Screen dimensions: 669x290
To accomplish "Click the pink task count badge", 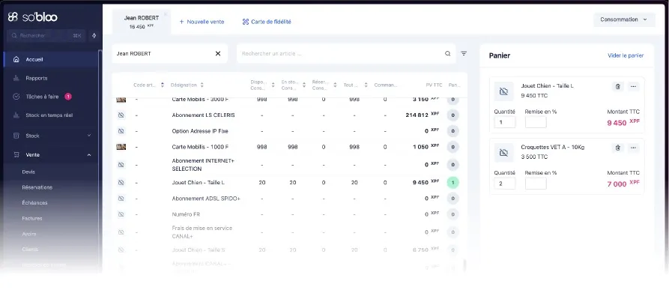I will [x=68, y=97].
